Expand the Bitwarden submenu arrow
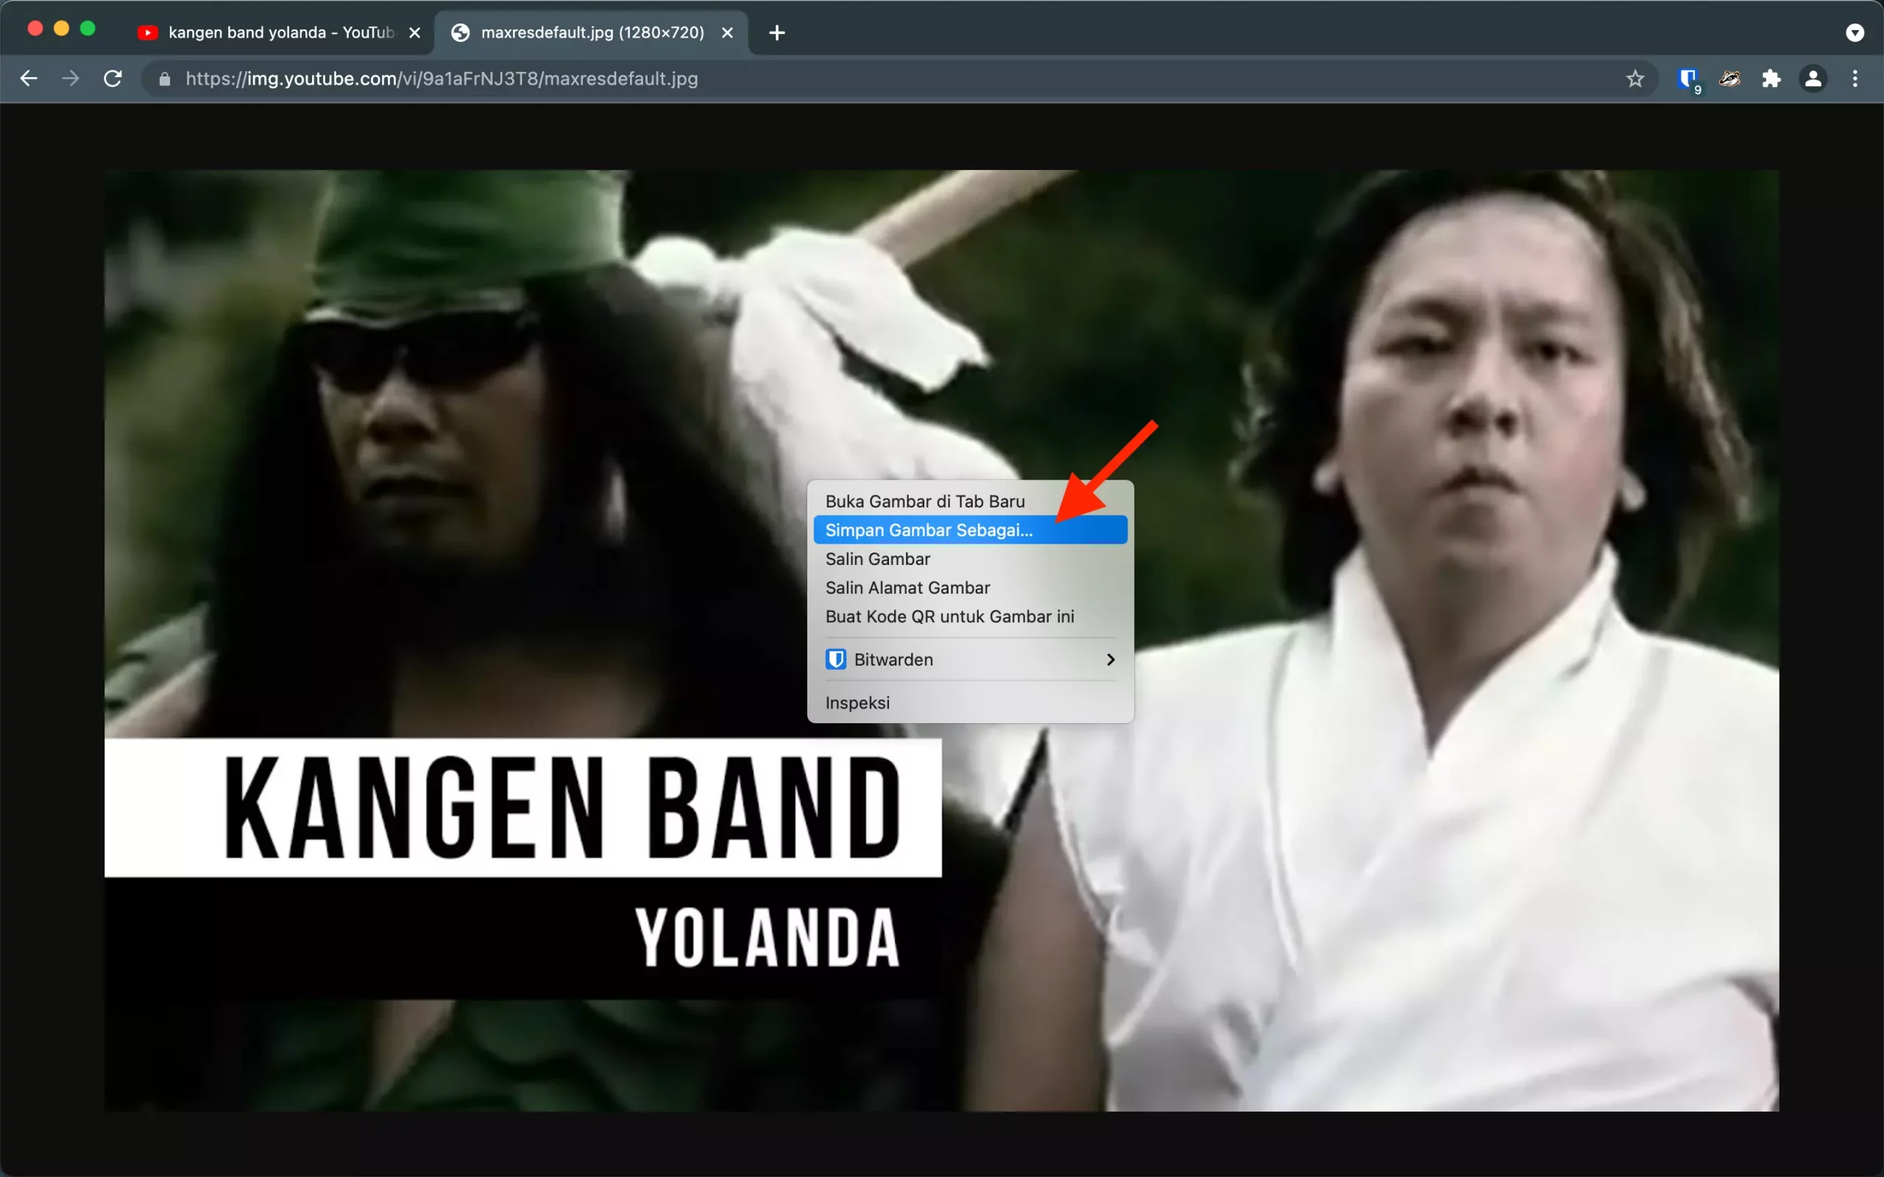The height and width of the screenshot is (1177, 1884). 1109,658
